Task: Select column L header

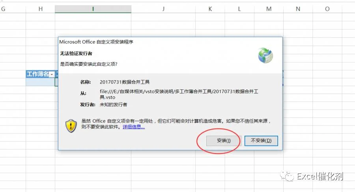Action: [x=239, y=9]
